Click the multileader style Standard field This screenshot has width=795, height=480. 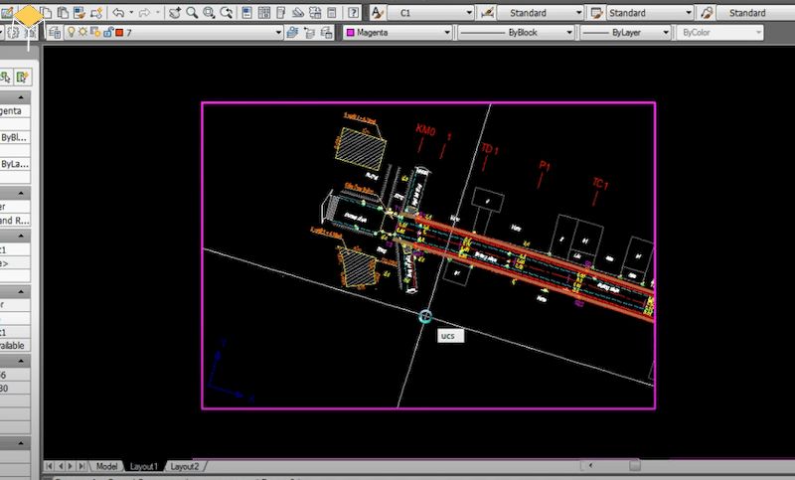(755, 13)
